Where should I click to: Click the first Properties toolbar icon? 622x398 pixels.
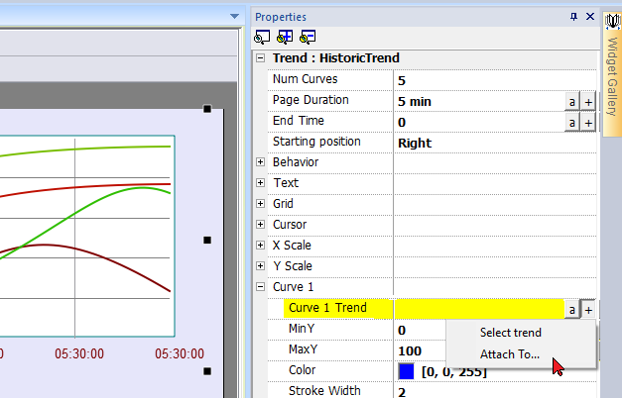click(262, 38)
